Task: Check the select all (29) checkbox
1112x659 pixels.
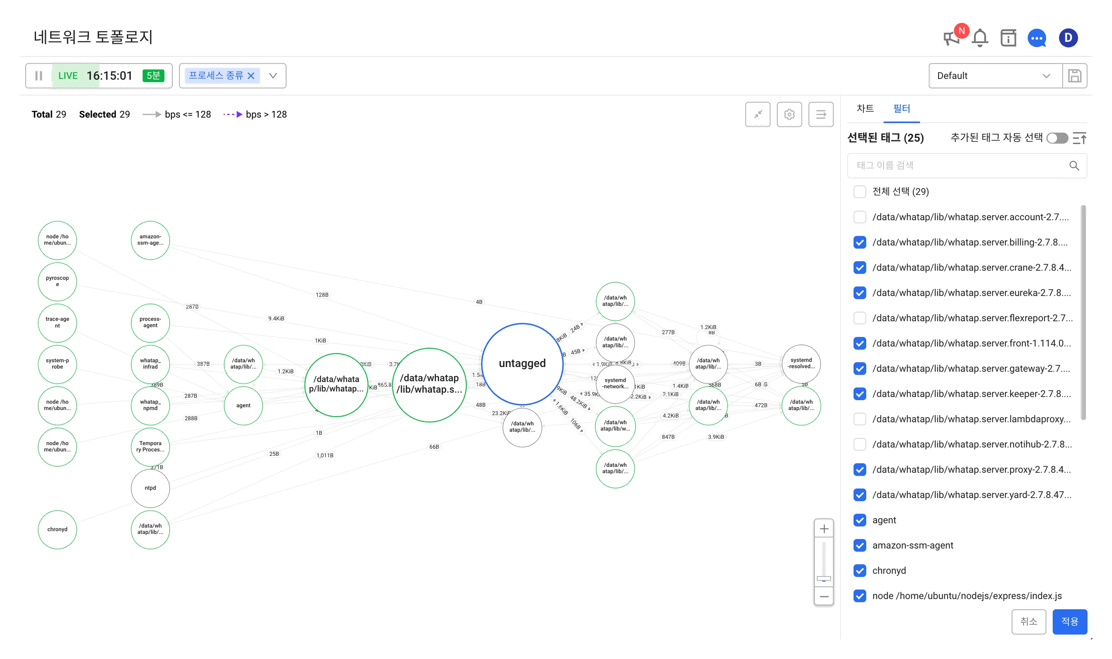Action: [859, 192]
